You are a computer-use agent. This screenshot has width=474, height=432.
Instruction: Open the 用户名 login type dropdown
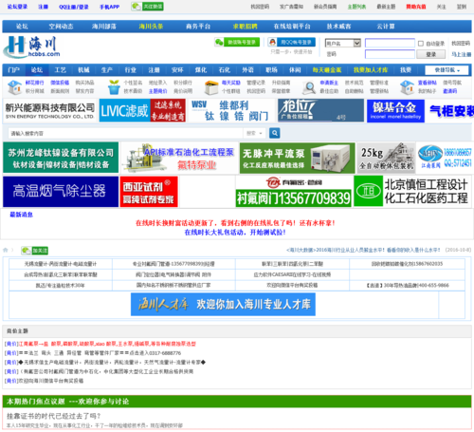click(343, 43)
